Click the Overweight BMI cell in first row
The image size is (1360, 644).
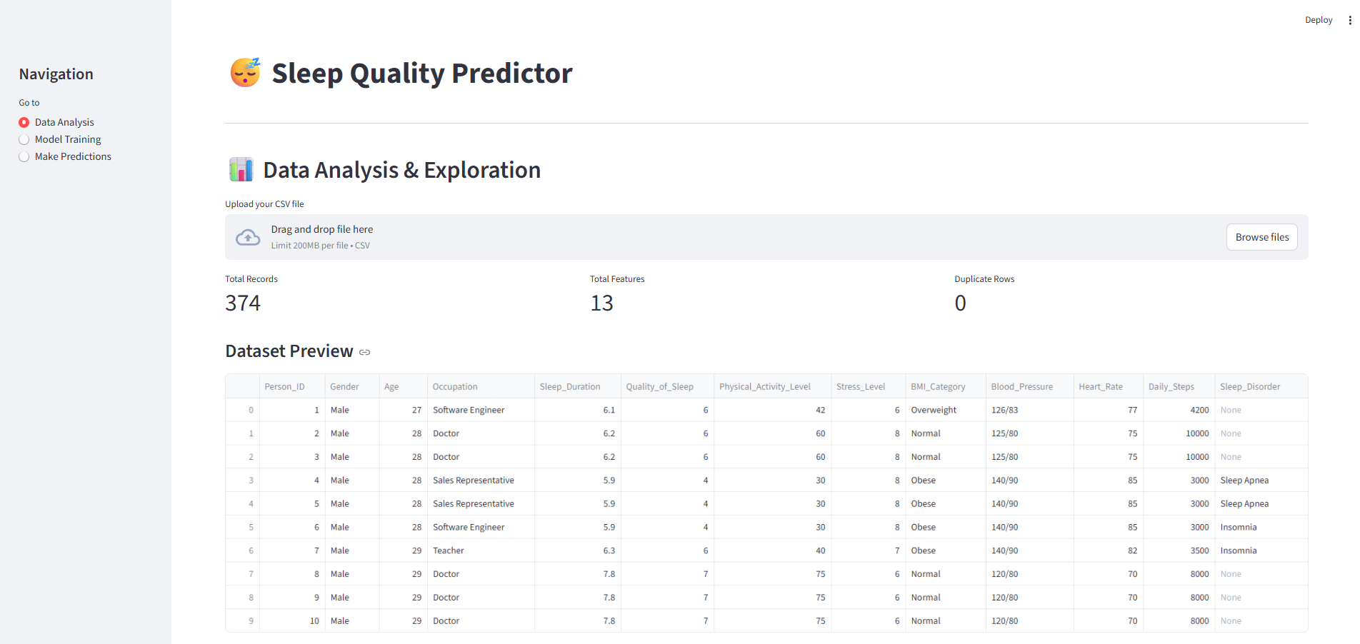click(934, 410)
